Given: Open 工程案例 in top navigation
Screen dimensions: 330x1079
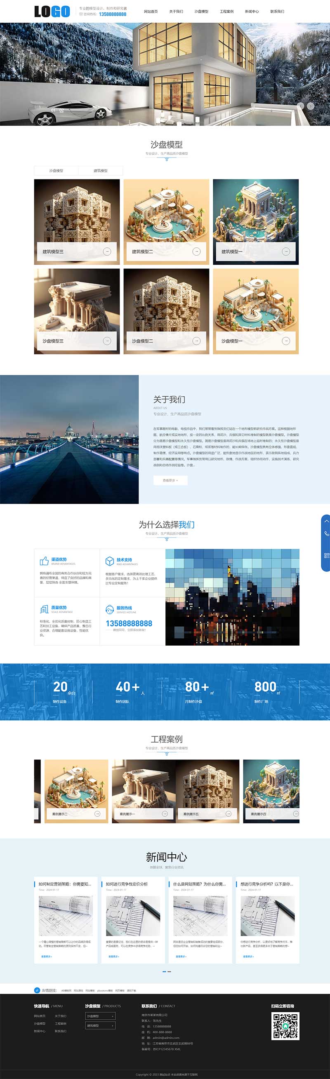Looking at the screenshot, I should [226, 11].
